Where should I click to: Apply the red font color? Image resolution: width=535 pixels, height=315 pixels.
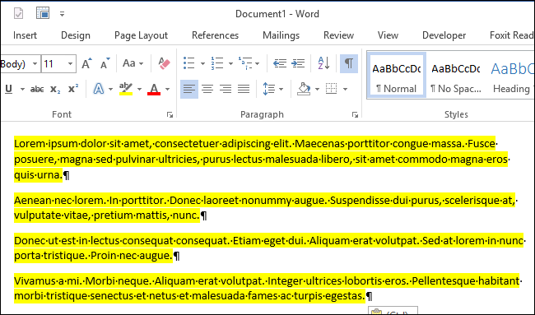(154, 90)
